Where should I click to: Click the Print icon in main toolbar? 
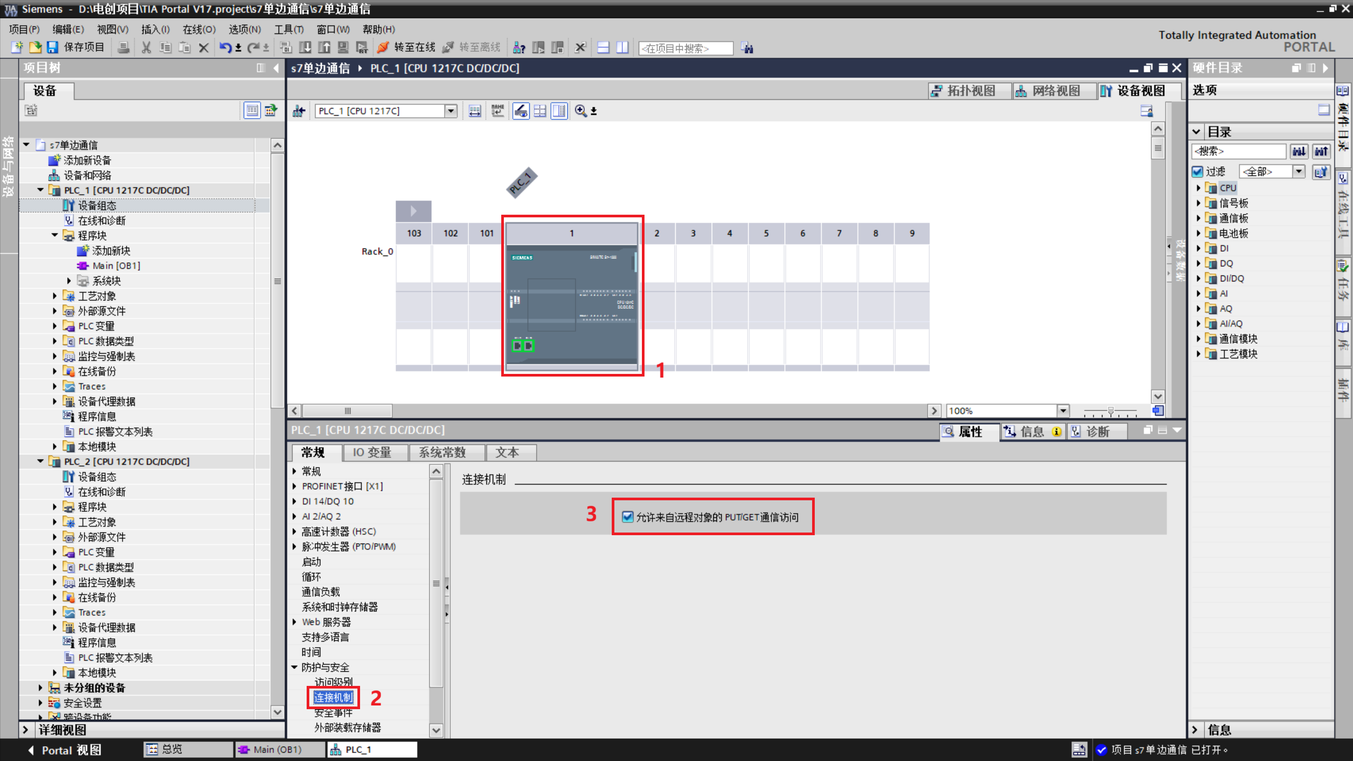point(123,48)
